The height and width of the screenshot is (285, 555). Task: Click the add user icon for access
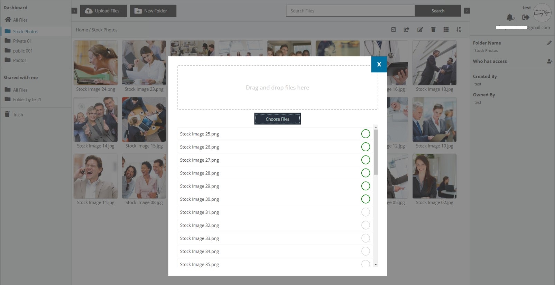tap(550, 61)
